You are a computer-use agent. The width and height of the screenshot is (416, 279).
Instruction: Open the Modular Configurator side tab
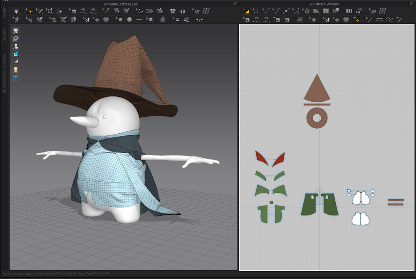tap(5, 73)
